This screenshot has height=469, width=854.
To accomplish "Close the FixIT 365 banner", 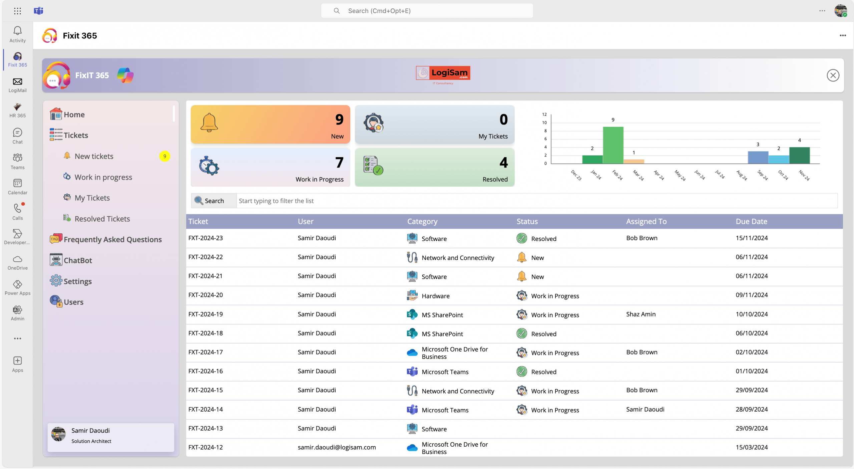I will click(833, 75).
